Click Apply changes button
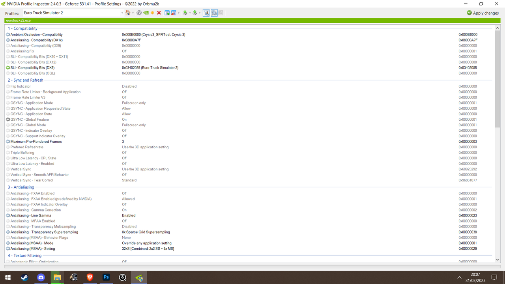The height and width of the screenshot is (284, 505). click(483, 13)
